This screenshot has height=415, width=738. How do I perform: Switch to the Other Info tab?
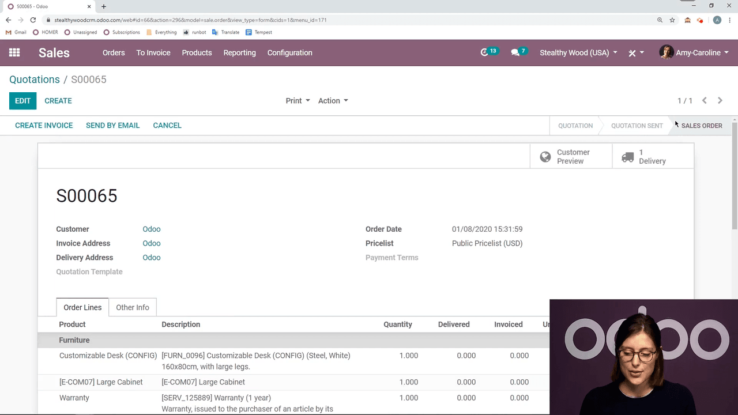(x=133, y=307)
